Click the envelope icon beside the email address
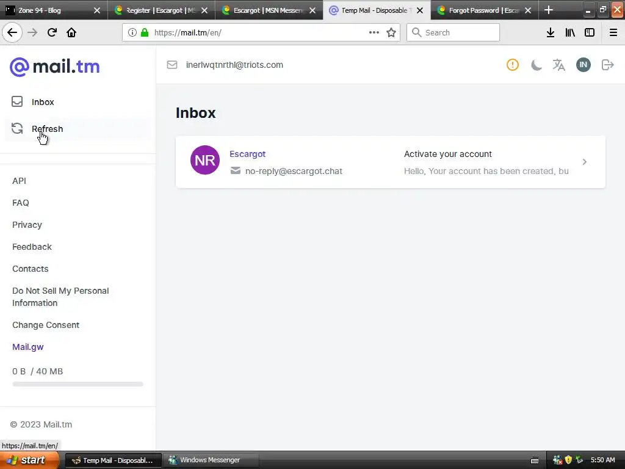625x469 pixels. click(x=172, y=65)
